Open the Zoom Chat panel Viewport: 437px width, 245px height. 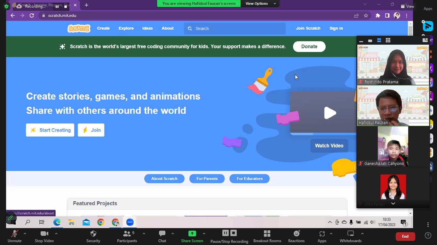tap(162, 236)
